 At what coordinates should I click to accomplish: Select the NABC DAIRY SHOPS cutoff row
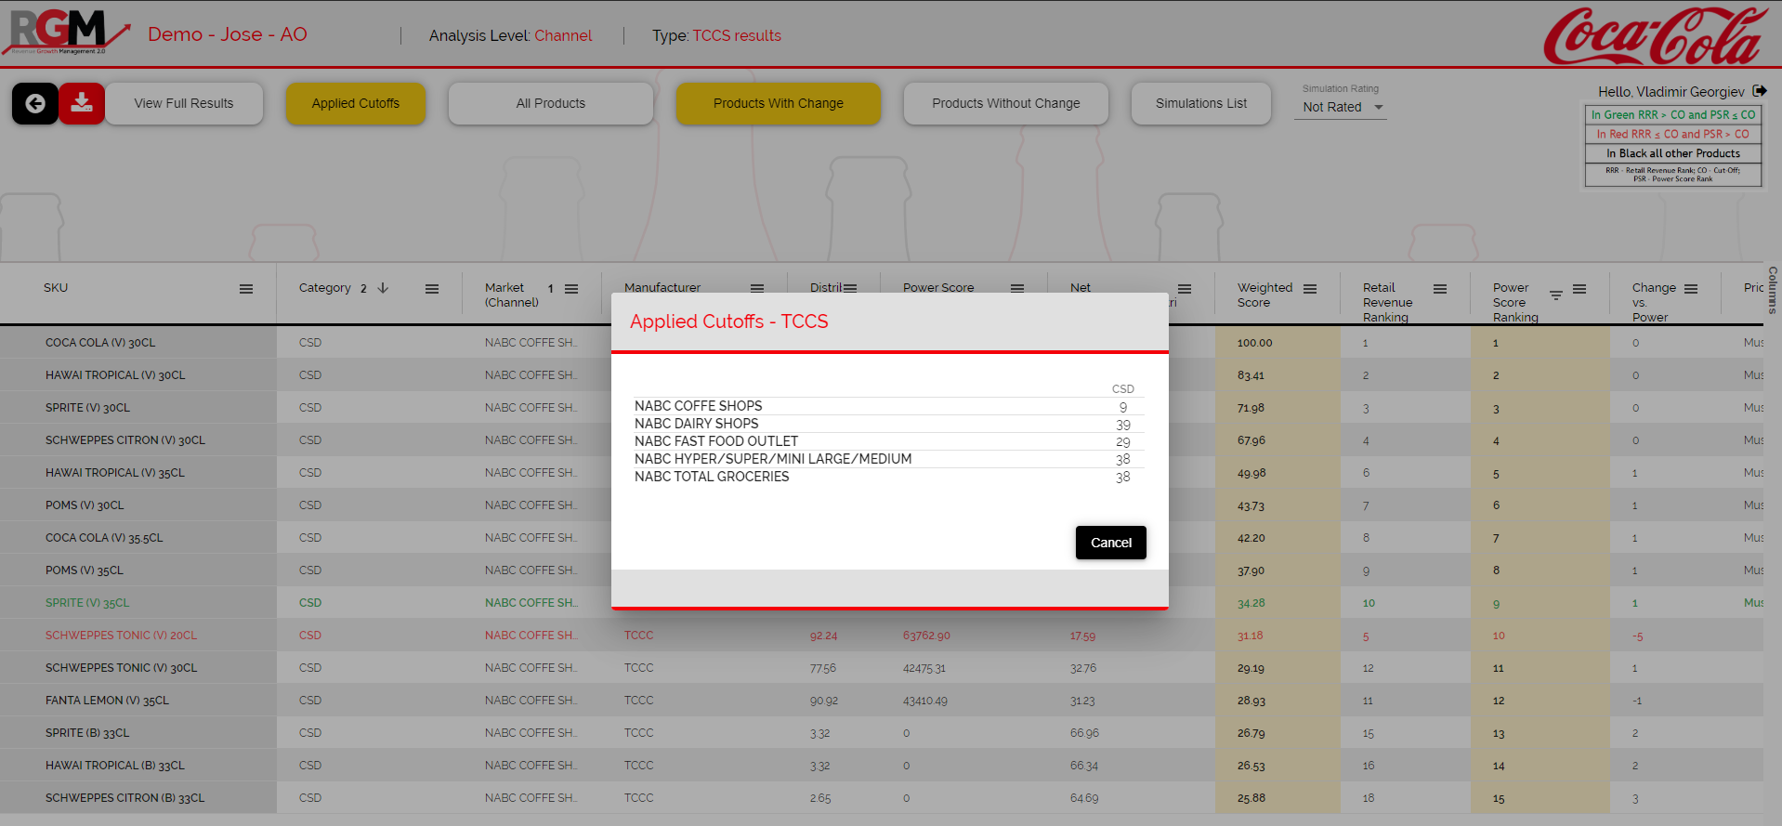click(697, 424)
